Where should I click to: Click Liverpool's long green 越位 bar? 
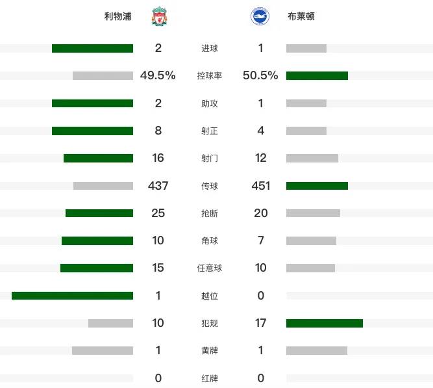pyautogui.click(x=72, y=296)
